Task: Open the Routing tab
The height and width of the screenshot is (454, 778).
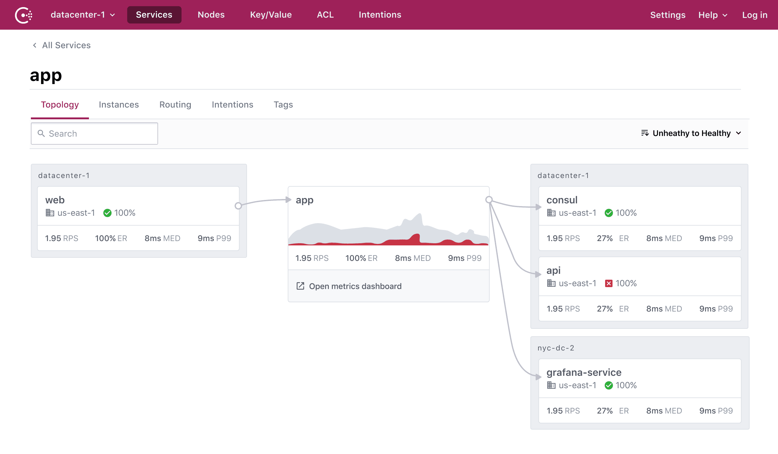Action: pyautogui.click(x=175, y=105)
